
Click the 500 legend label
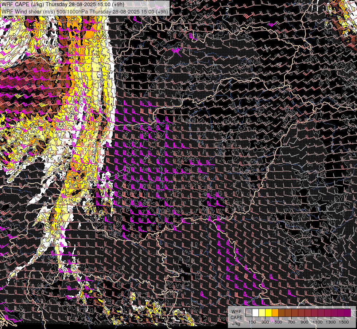click(278, 322)
